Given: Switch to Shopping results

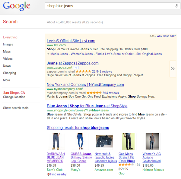Looking at the screenshot, I should 9,73.
